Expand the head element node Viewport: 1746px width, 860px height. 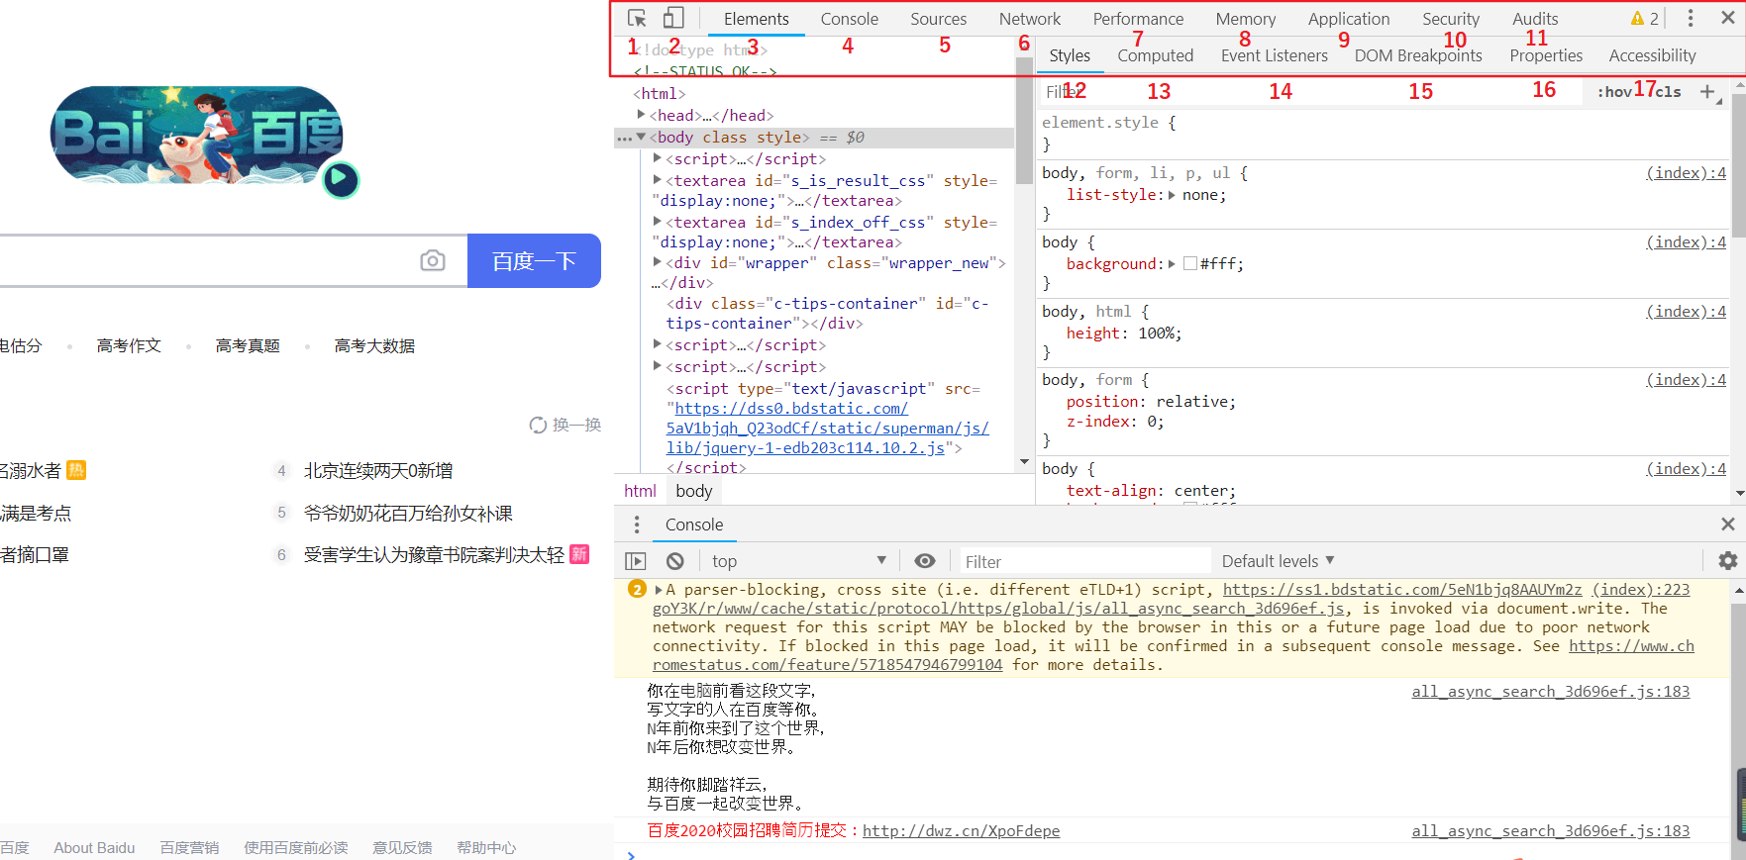(641, 115)
